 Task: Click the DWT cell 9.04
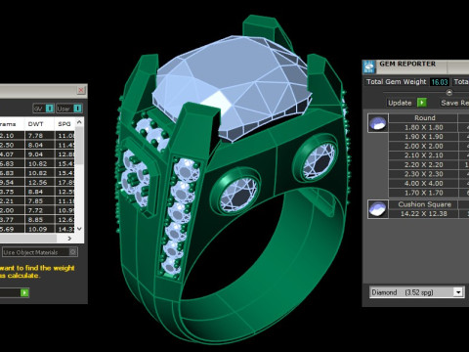click(x=39, y=154)
